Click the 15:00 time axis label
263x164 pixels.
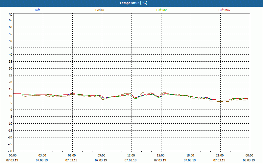coord(161,155)
